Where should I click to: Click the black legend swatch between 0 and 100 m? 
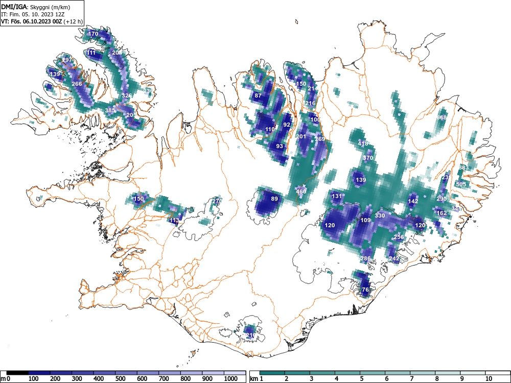(x=17, y=373)
